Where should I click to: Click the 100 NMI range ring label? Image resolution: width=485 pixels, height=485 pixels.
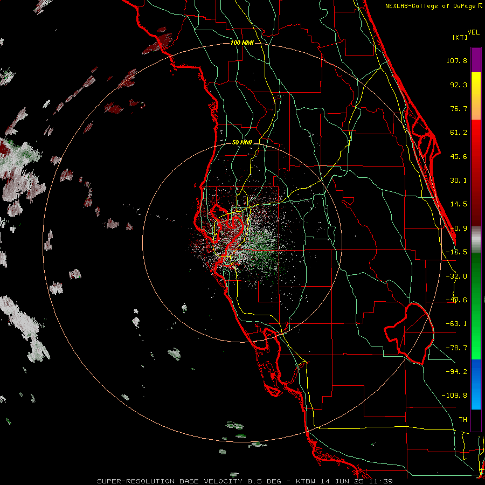242,43
